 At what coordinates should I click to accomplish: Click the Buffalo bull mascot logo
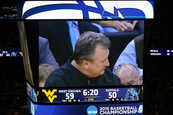point(132,94)
